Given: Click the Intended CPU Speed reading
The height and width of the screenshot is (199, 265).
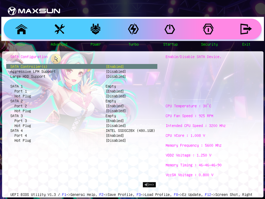Looking at the screenshot, I should (196, 126).
